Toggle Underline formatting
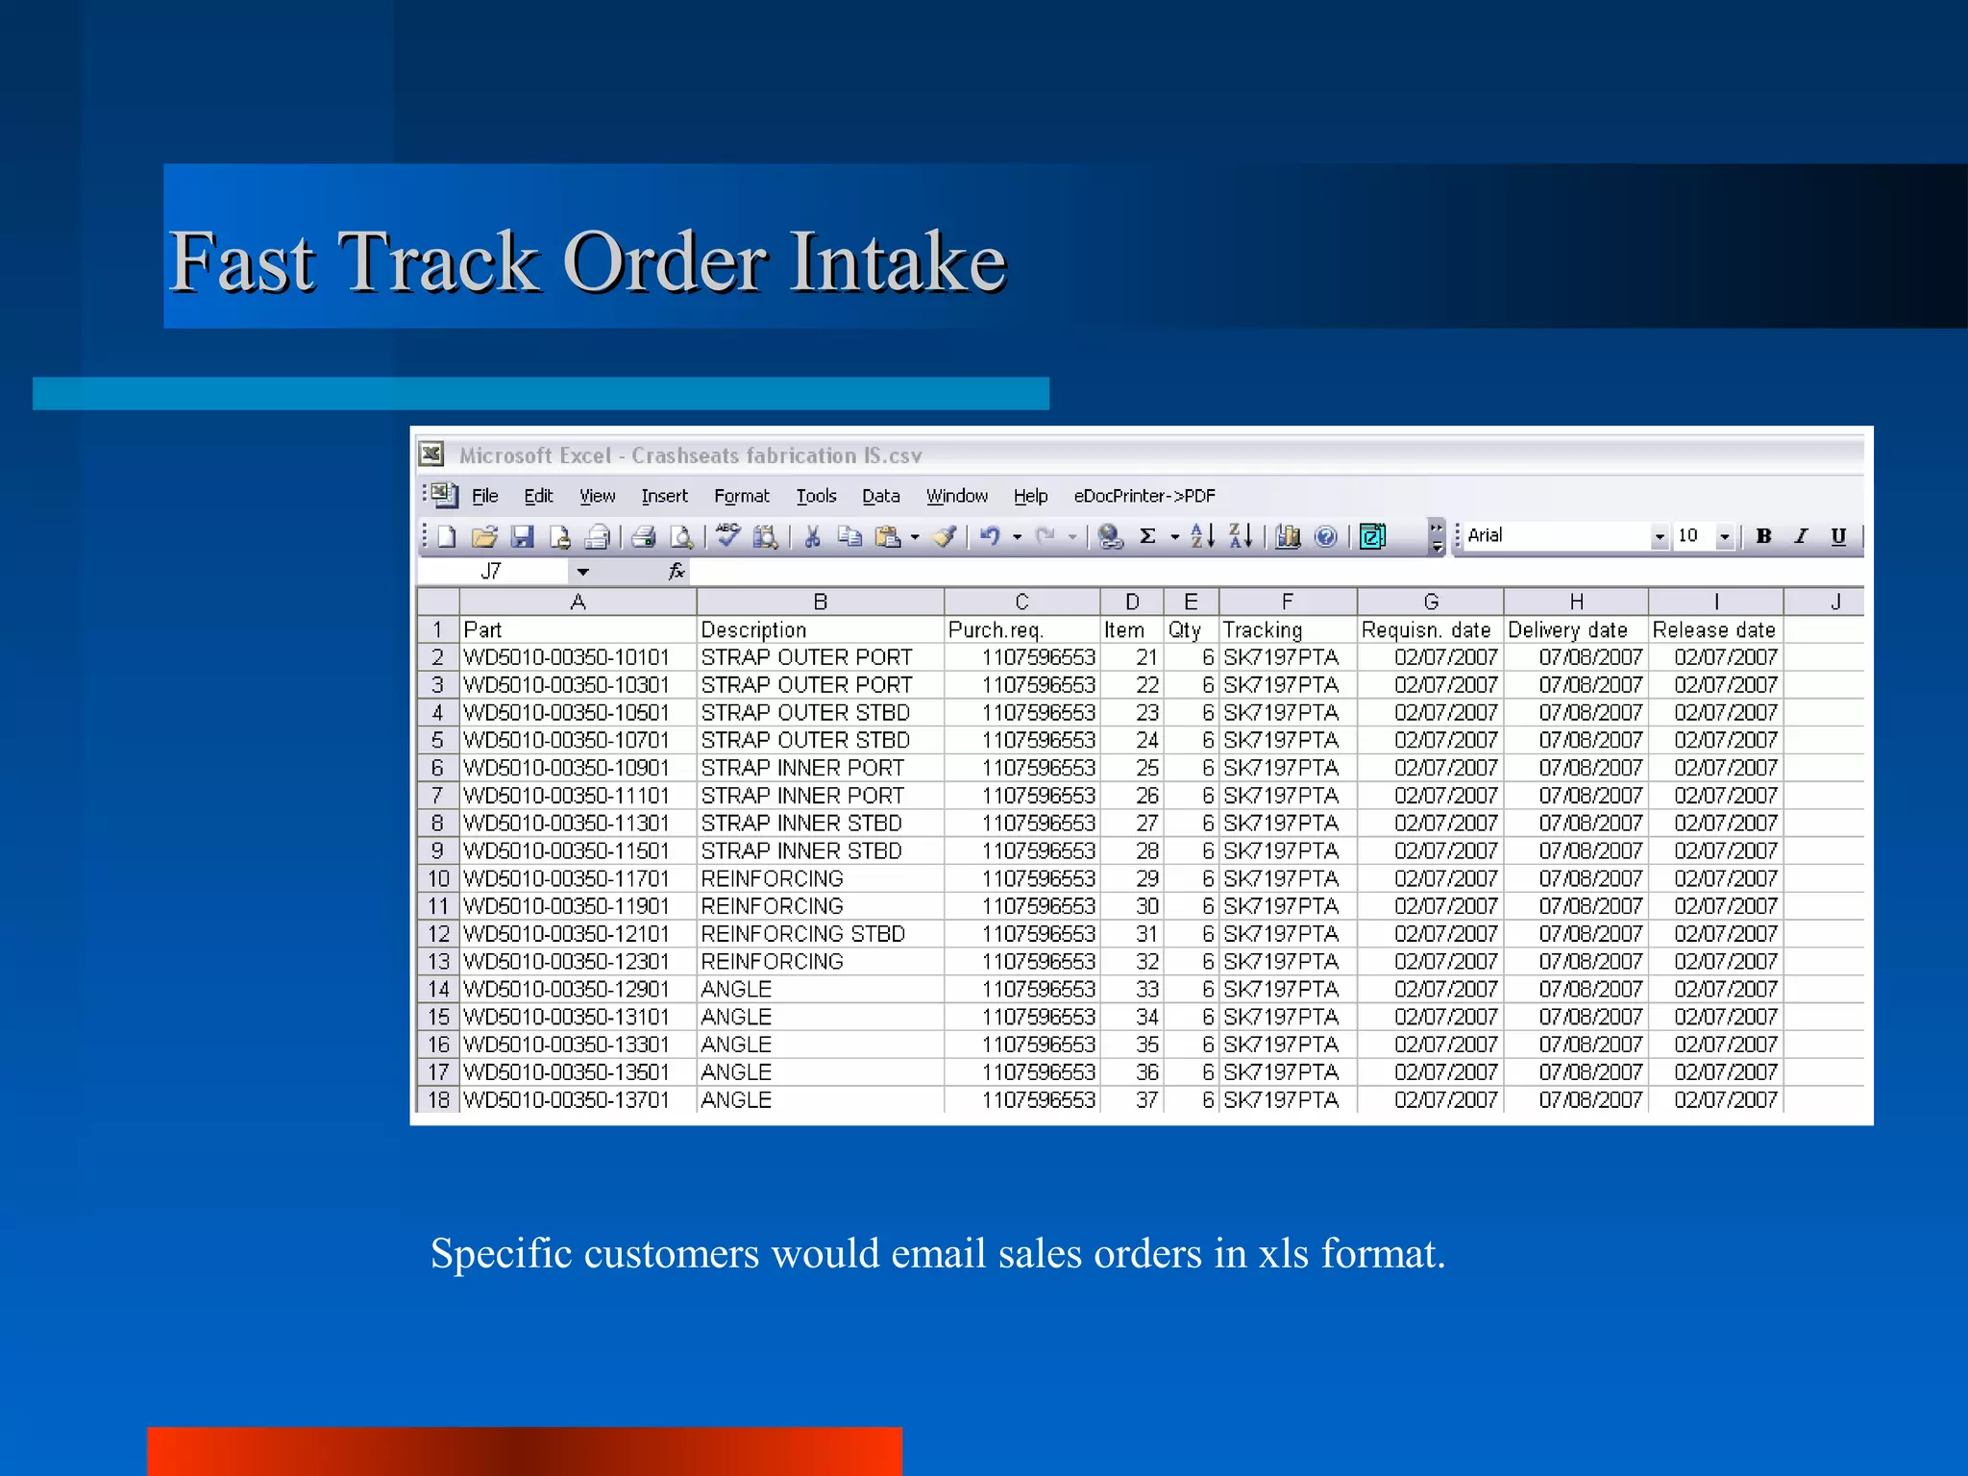Viewport: 1968px width, 1476px height. point(1838,536)
